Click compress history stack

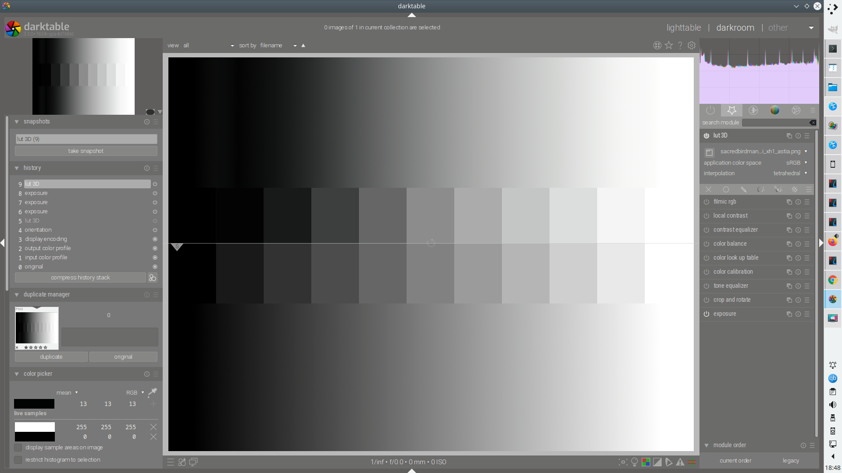click(80, 277)
